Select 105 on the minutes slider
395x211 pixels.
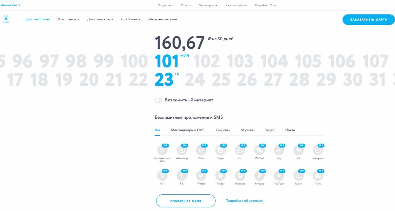pos(308,61)
